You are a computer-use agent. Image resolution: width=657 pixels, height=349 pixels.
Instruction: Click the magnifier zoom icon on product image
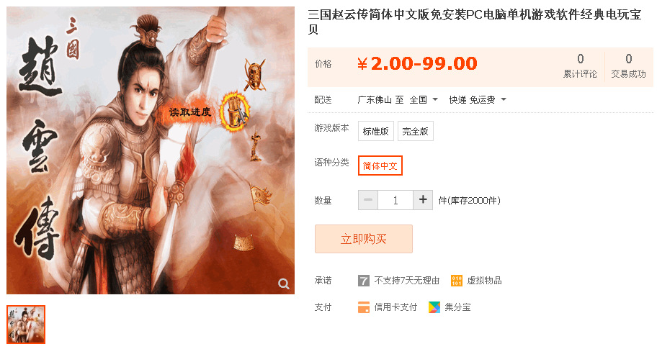tap(284, 284)
